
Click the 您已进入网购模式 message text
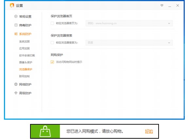95,131
